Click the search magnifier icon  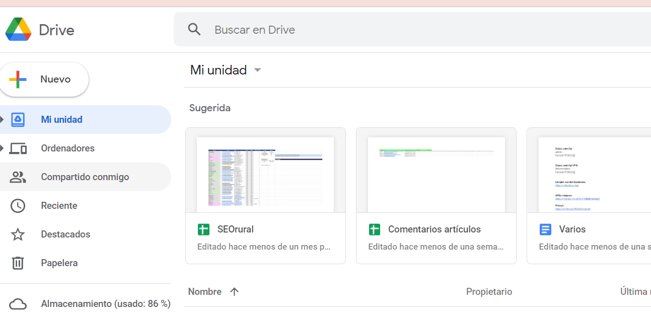[194, 29]
